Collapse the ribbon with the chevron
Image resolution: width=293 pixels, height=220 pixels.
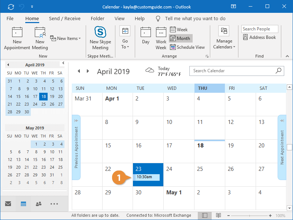[x=288, y=56]
